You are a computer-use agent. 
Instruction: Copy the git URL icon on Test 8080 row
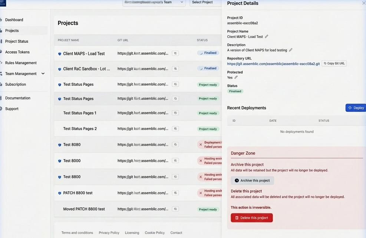175,144
